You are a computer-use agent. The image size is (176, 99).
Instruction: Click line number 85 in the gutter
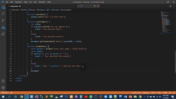point(10,71)
